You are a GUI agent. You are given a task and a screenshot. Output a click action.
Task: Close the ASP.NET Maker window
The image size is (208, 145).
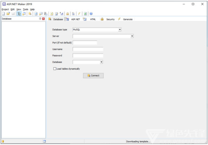pos(202,4)
